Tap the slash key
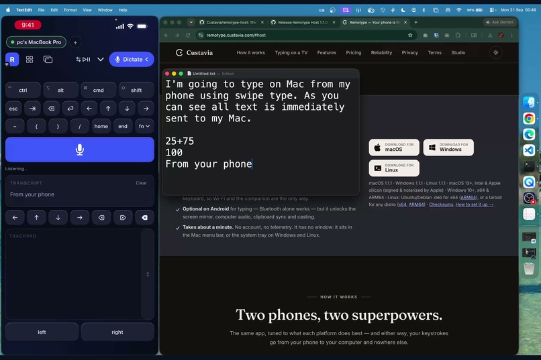Image resolution: width=541 pixels, height=360 pixels. (x=80, y=126)
